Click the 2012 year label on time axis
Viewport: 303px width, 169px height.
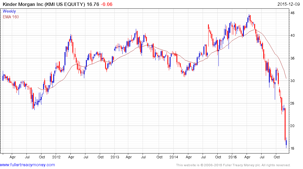(56, 157)
